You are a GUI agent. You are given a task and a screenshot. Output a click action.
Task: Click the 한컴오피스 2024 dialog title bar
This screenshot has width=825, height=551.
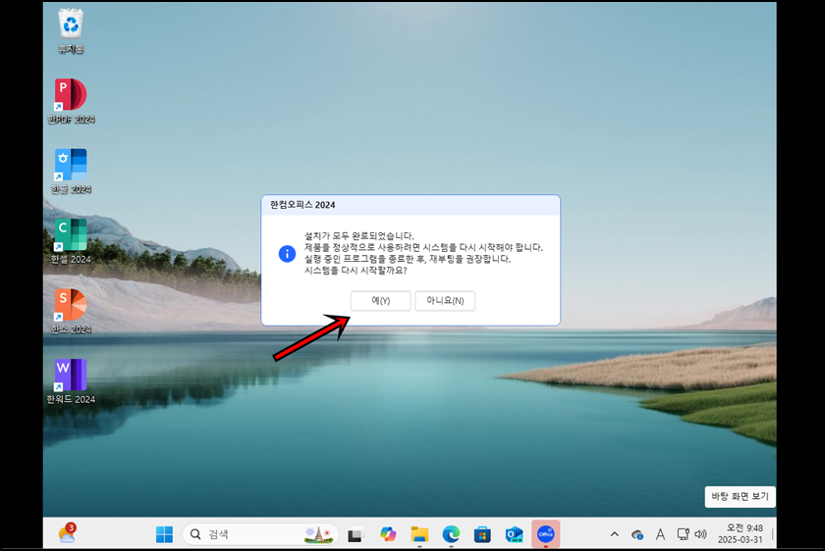click(411, 205)
